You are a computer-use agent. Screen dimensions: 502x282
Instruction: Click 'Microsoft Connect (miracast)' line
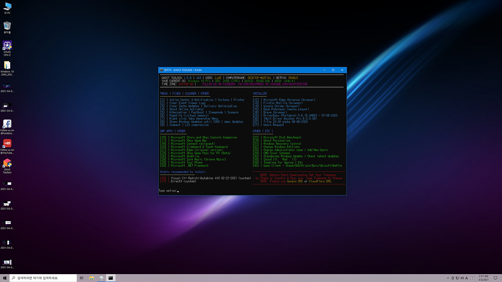tap(187, 144)
